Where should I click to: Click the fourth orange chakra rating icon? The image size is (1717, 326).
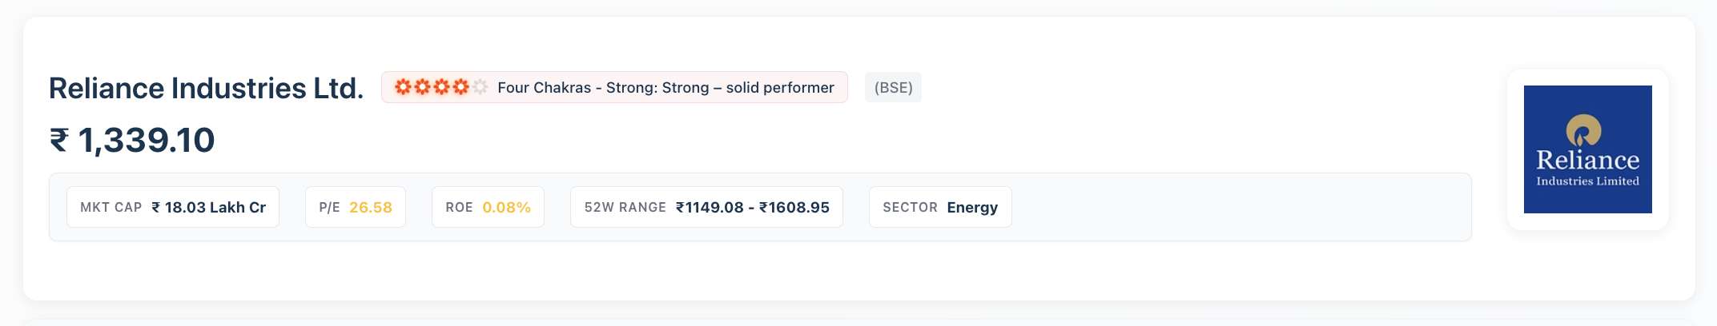click(x=460, y=87)
